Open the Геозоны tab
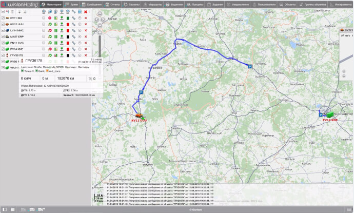 132,5
